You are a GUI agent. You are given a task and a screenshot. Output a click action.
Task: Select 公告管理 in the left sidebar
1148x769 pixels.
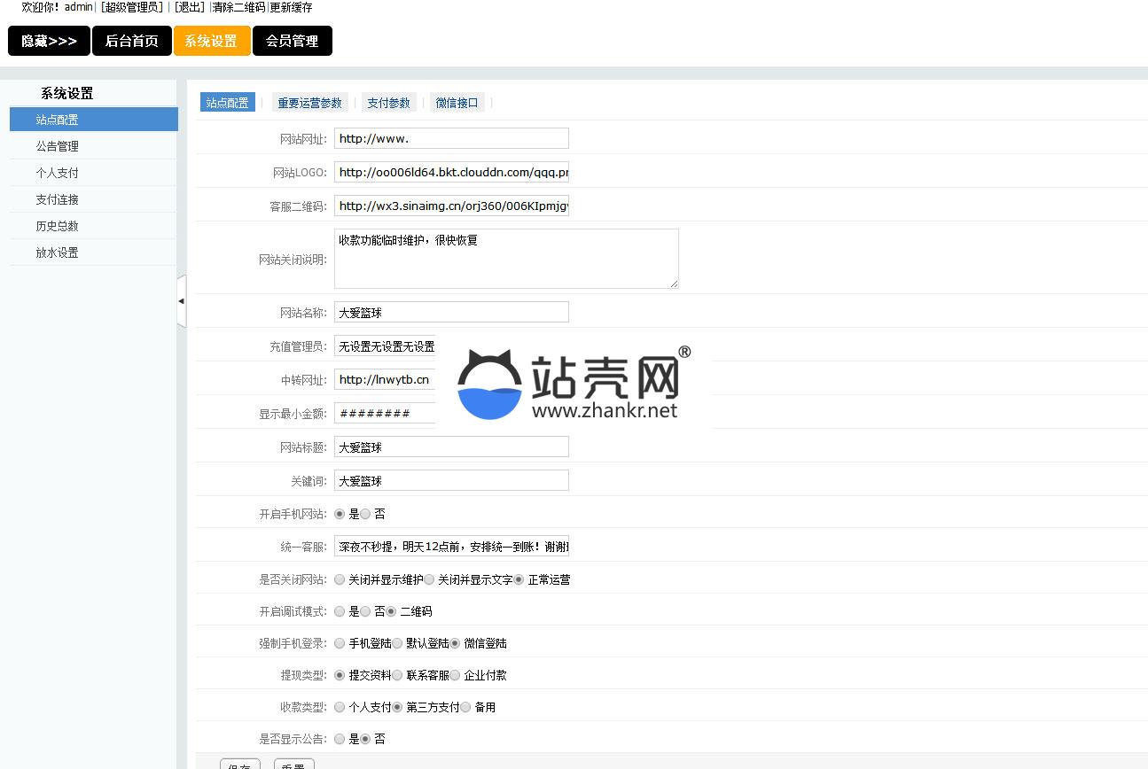(x=58, y=146)
